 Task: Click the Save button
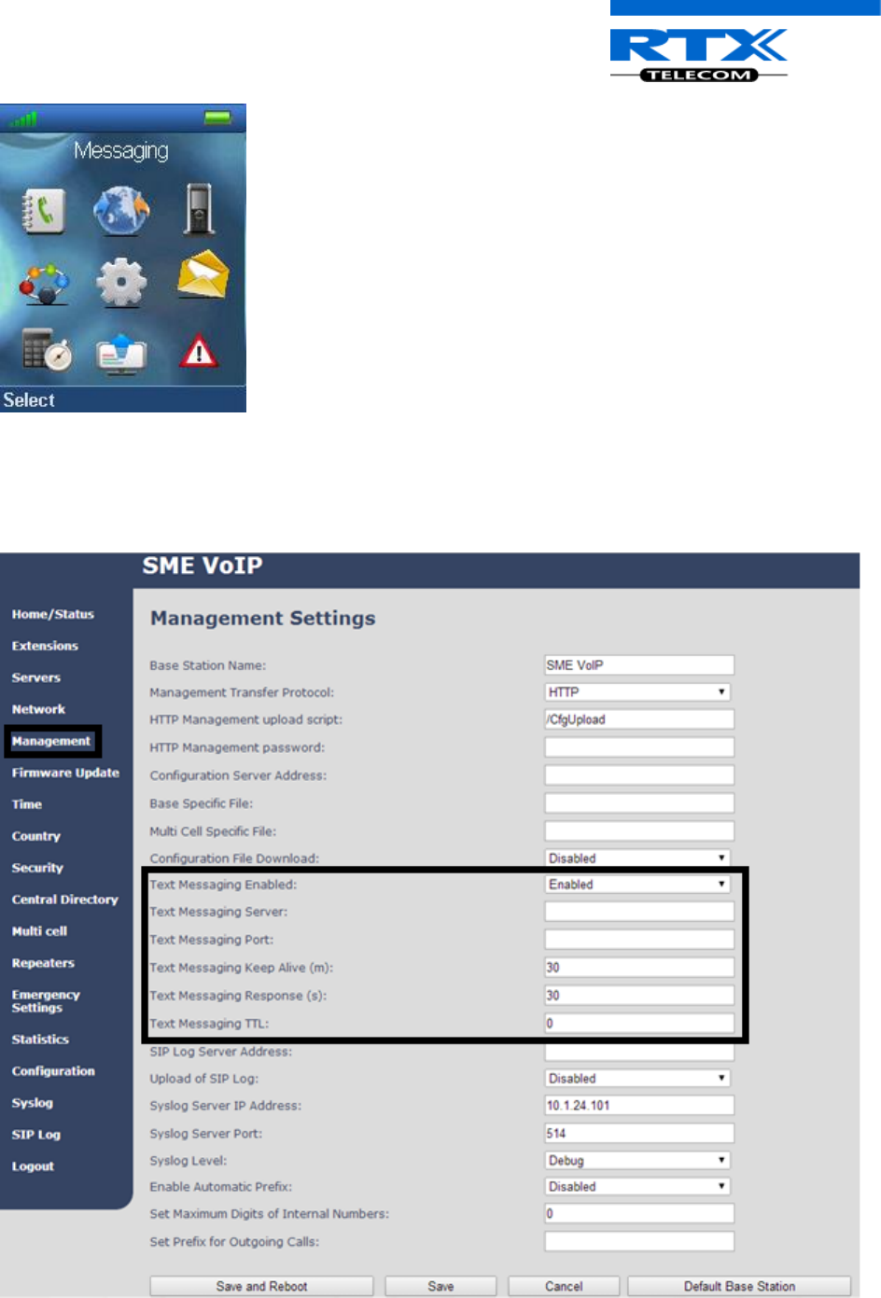[x=440, y=1287]
